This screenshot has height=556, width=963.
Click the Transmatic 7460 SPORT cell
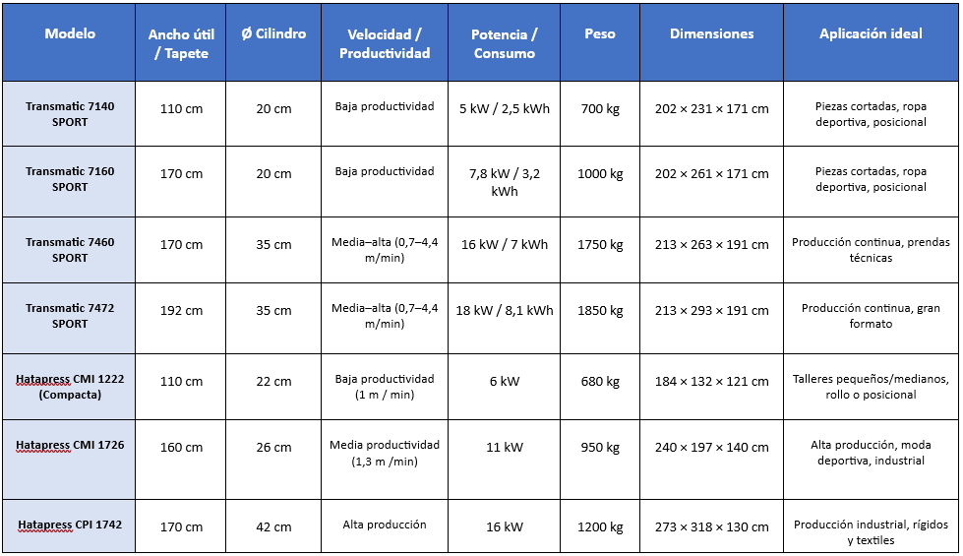point(70,250)
